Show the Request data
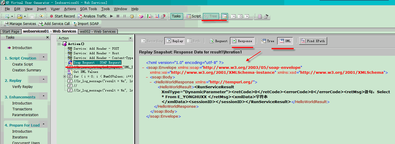This screenshot has width=395, height=144. (x=219, y=41)
